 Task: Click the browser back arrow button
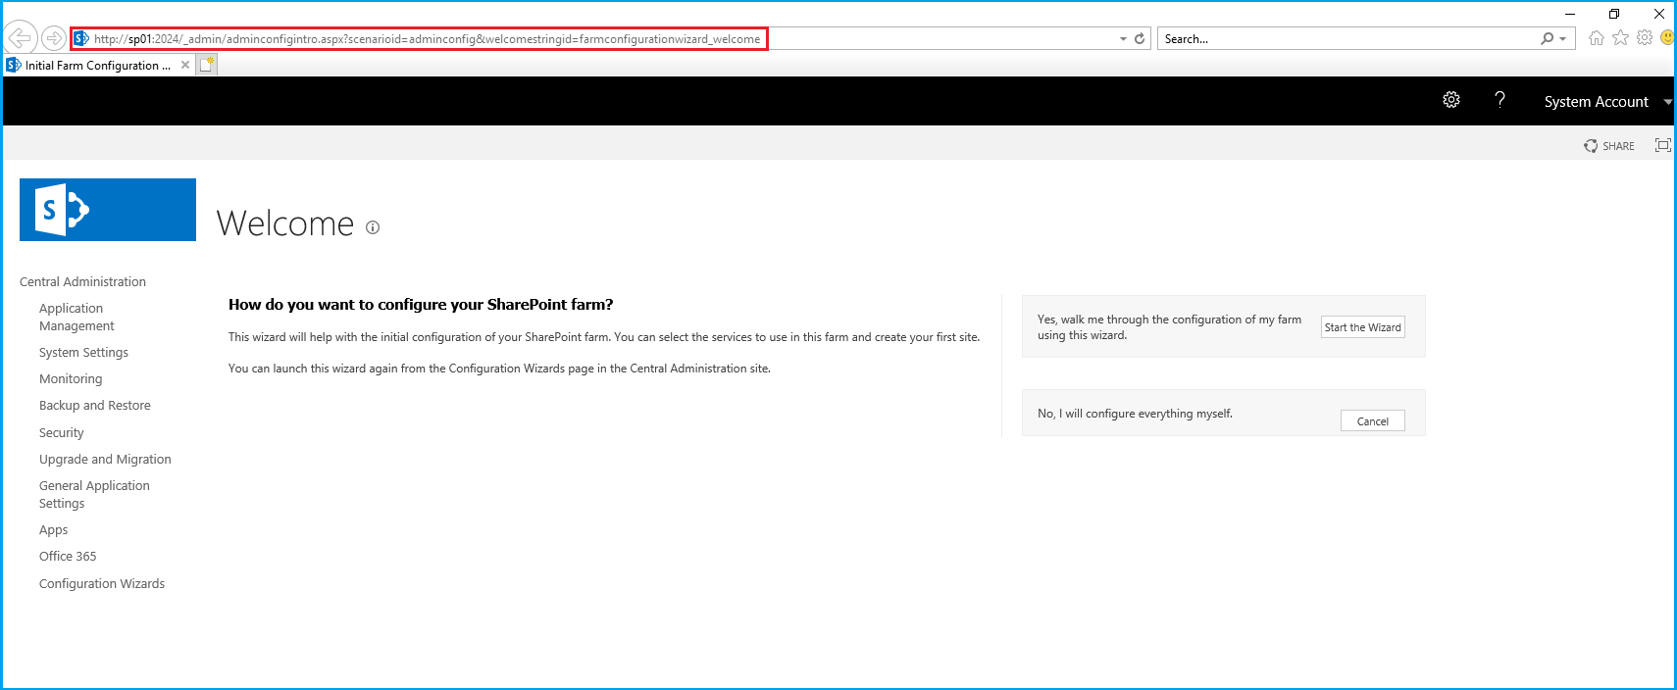20,38
